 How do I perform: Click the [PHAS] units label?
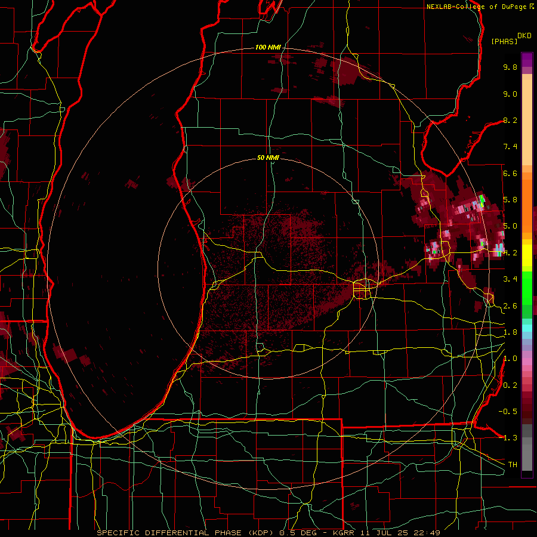point(504,41)
